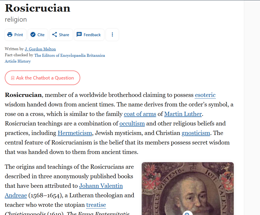
Task: Click the Andreae link text
Action: point(16,195)
